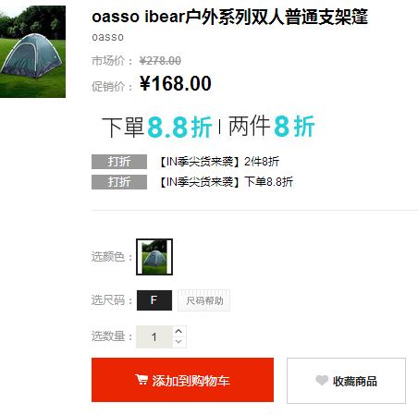Decrease quantity with the down arrow
418x415 pixels.
point(178,342)
